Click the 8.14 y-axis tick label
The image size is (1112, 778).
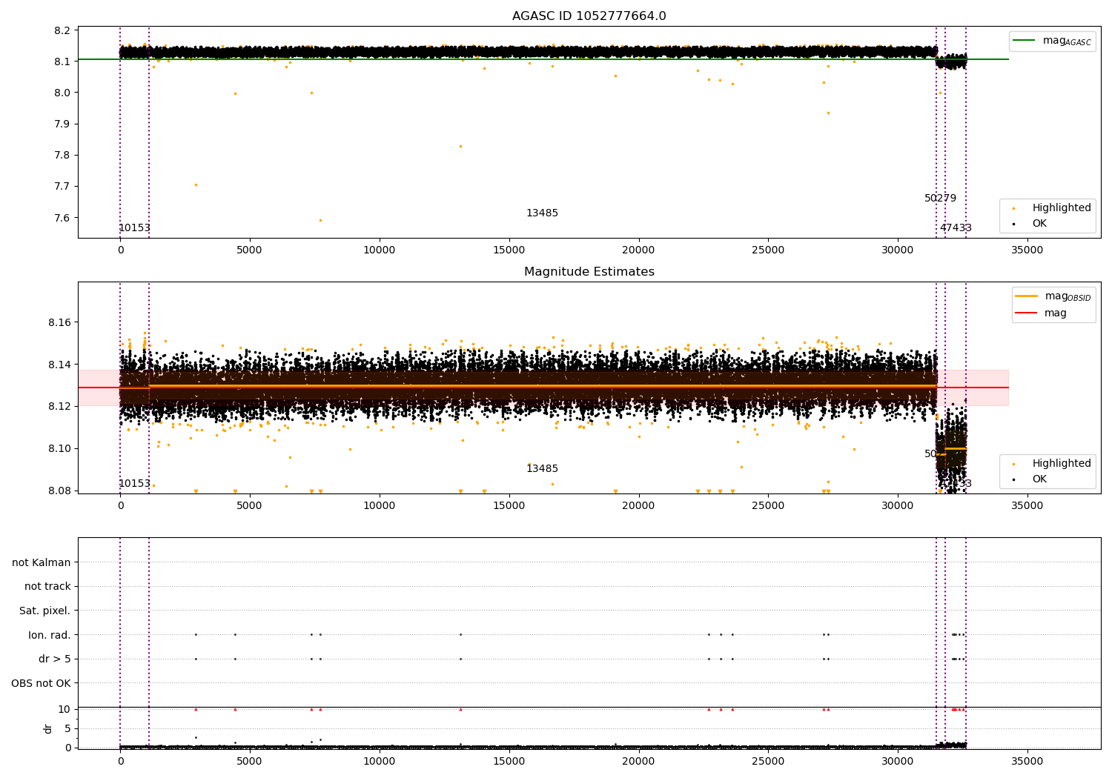pos(60,365)
